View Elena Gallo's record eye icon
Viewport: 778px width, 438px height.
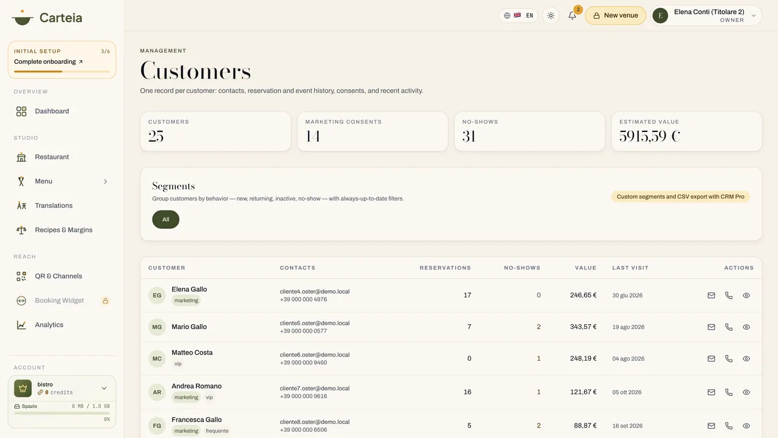746,296
